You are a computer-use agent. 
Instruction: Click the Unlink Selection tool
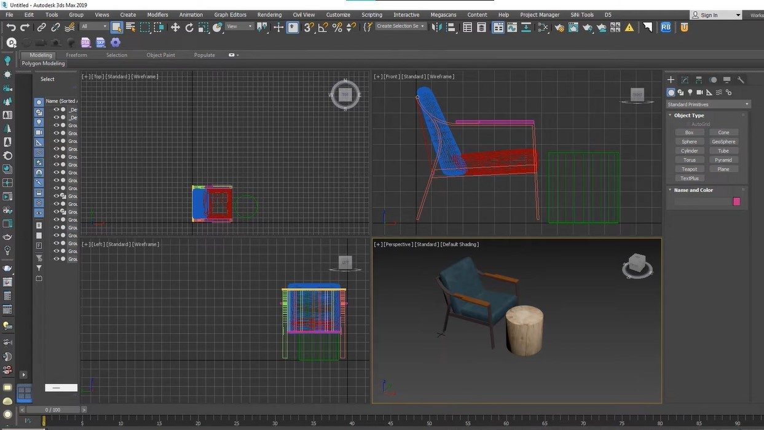[x=55, y=27]
